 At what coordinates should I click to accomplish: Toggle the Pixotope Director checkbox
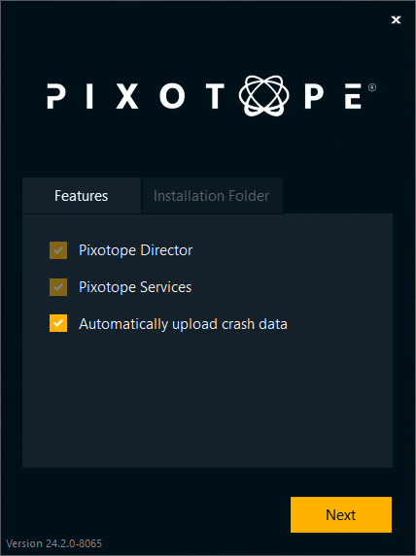58,250
